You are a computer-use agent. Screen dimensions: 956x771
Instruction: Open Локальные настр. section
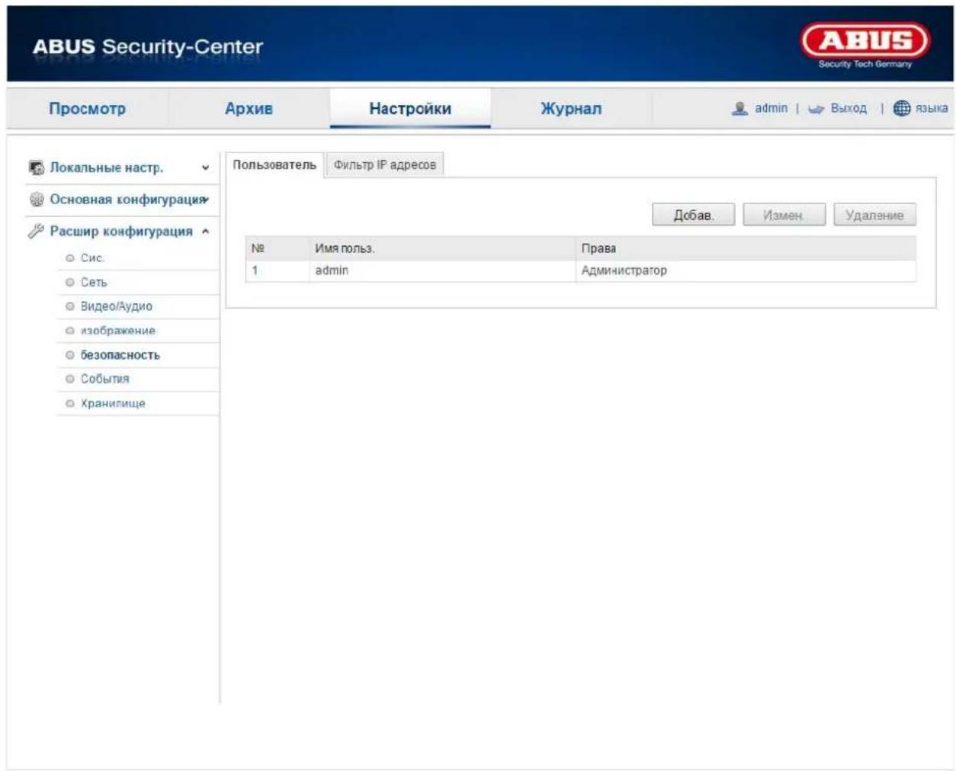[107, 168]
